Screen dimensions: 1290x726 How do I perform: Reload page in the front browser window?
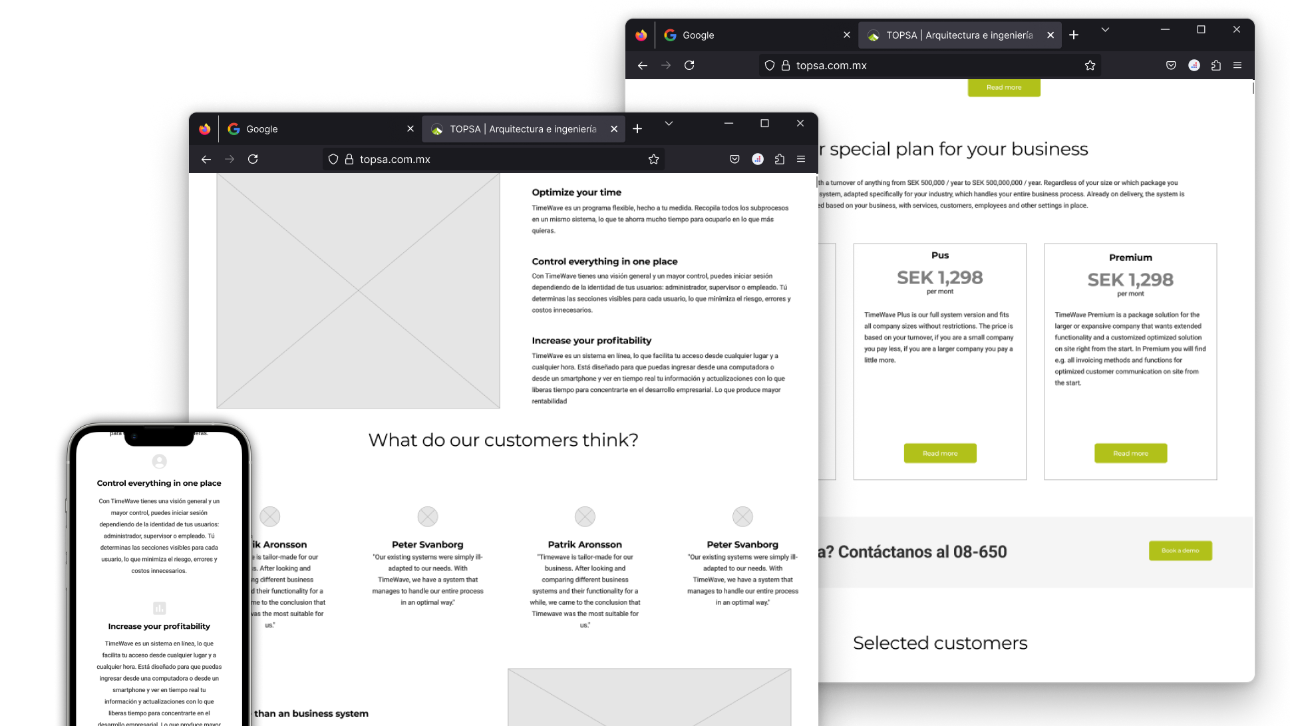tap(253, 159)
